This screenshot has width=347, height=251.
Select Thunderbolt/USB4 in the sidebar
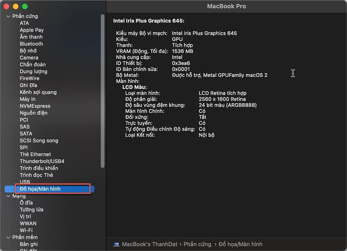(x=42, y=161)
